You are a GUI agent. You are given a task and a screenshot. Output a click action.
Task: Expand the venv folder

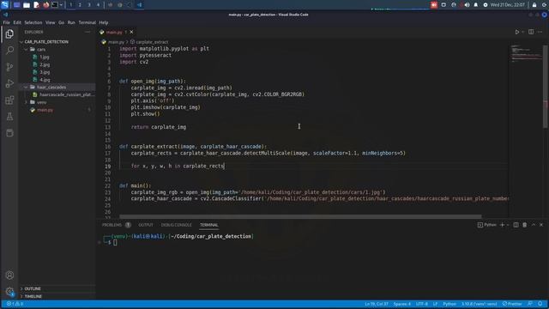41,102
